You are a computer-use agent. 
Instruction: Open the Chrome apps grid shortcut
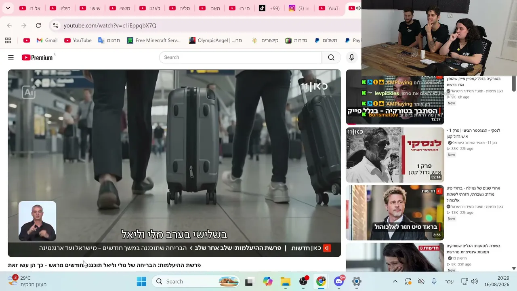[x=8, y=40]
